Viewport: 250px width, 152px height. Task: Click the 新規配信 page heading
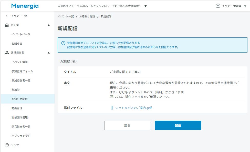pyautogui.click(x=67, y=28)
